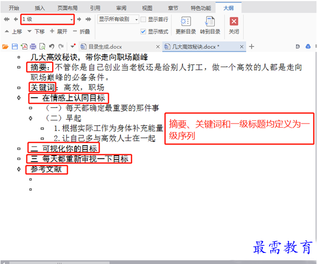Click item 2.让自己多与高效人士在一起
This screenshot has height=264, width=317.
(x=105, y=138)
